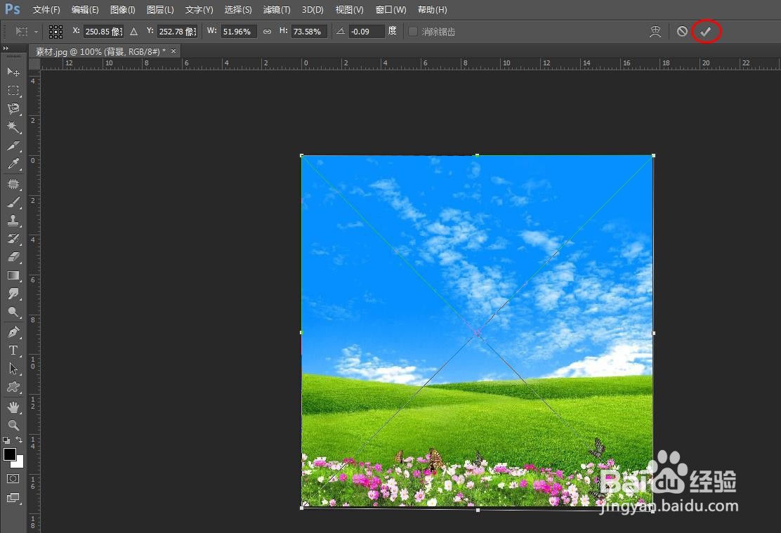781x533 pixels.
Task: Cancel the transform with the prohibit button
Action: (x=682, y=31)
